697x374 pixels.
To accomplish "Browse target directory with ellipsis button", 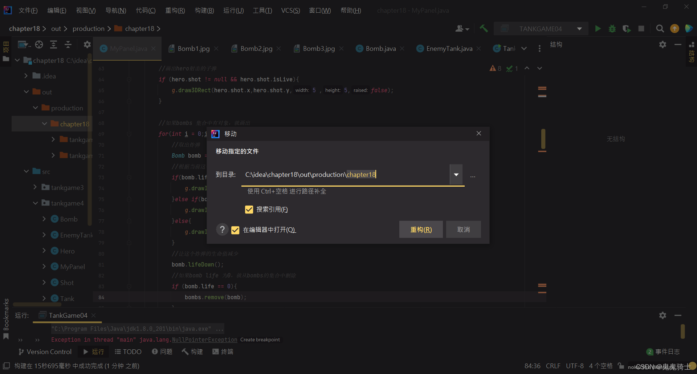I will [x=473, y=176].
